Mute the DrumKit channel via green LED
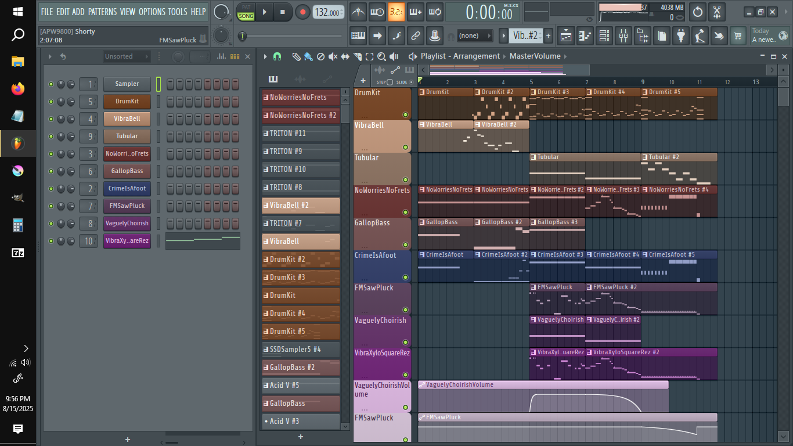Image resolution: width=793 pixels, height=446 pixels. coord(51,102)
